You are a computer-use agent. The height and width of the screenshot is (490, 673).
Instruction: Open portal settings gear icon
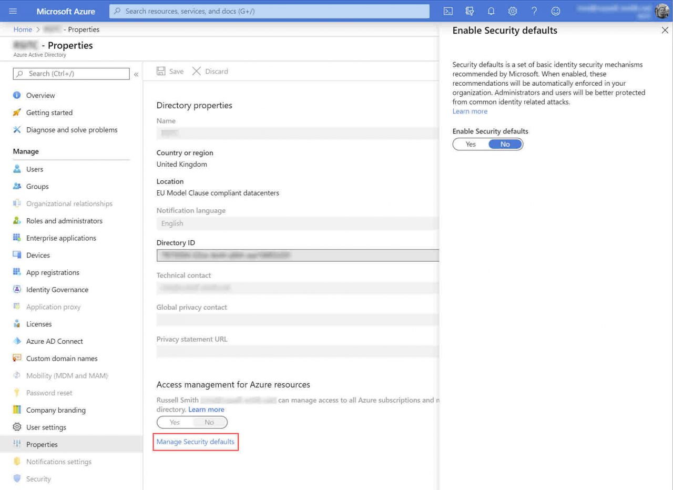coord(513,11)
